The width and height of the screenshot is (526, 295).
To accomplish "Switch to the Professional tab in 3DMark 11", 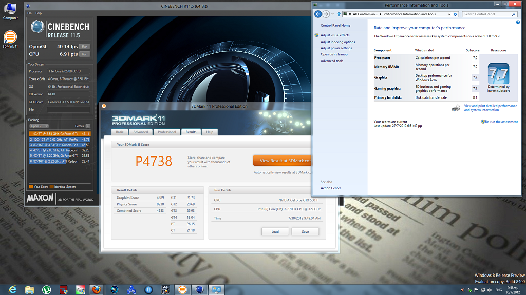I will [167, 132].
